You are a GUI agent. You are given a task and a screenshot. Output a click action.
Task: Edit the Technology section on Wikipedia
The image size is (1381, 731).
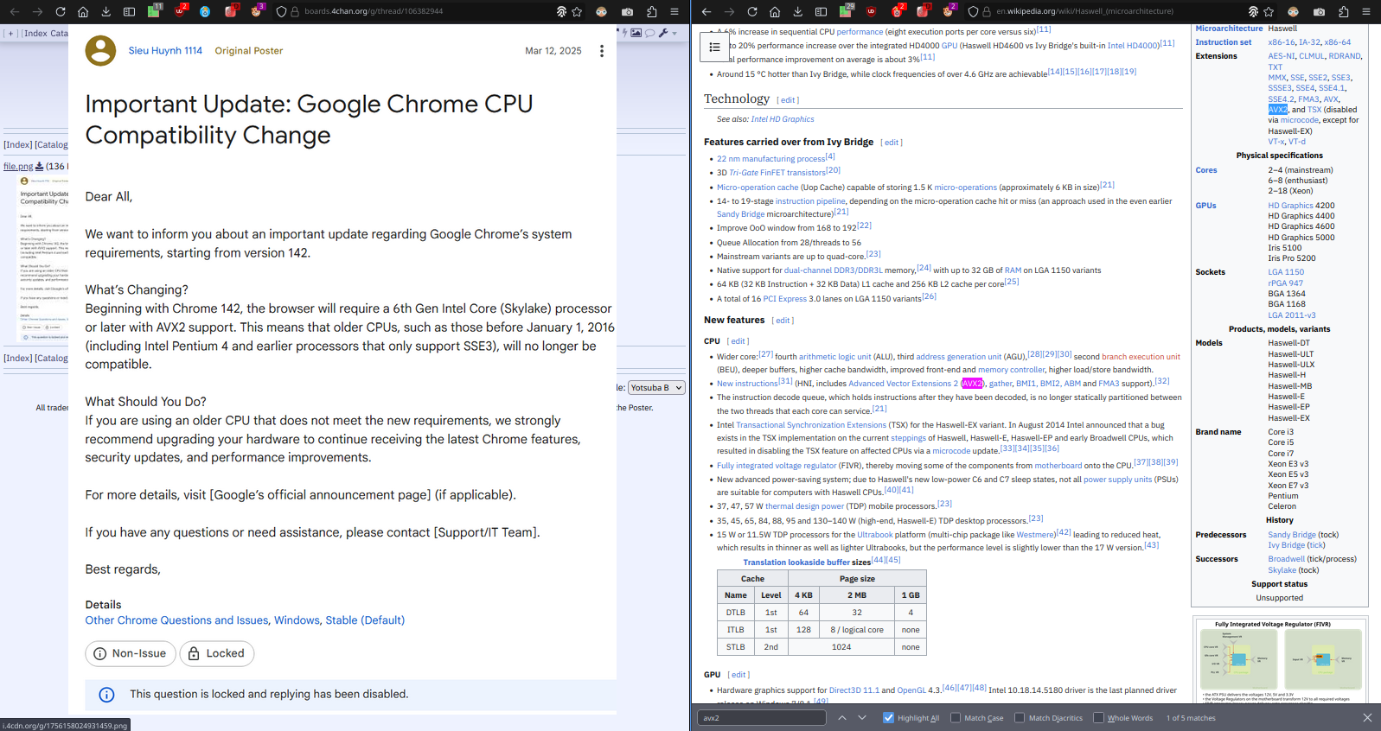coord(788,100)
